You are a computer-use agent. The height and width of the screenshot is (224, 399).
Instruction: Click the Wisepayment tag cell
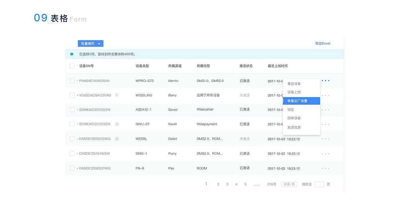[207, 124]
